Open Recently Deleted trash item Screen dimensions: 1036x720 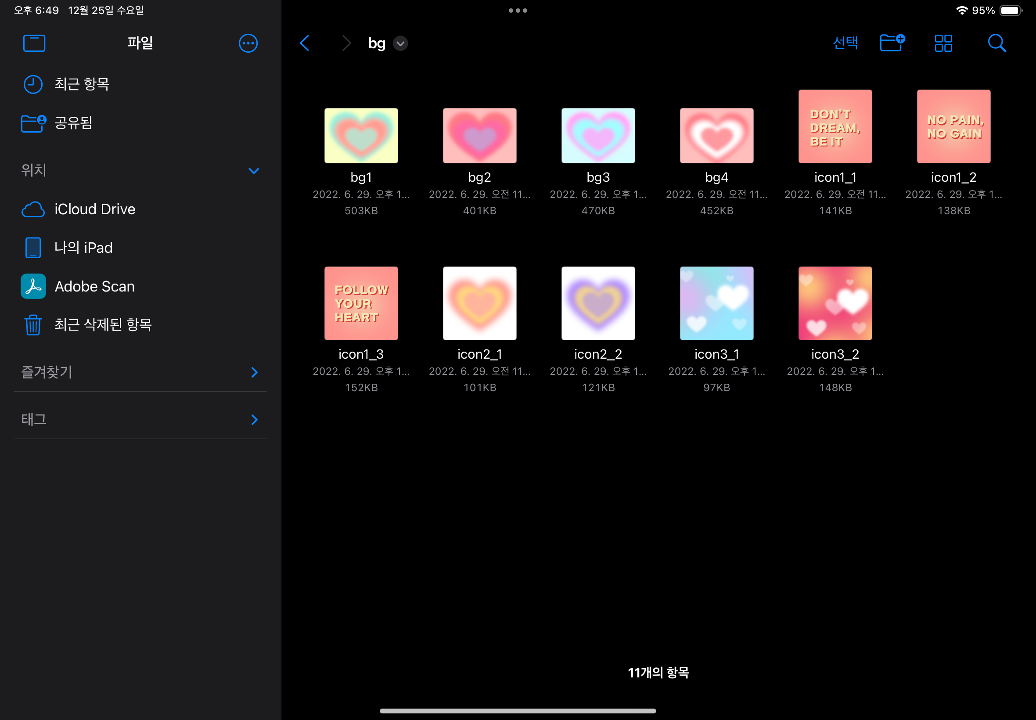point(103,325)
